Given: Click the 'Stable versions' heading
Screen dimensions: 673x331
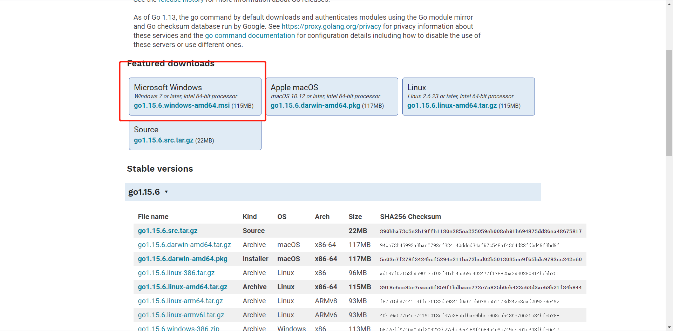Looking at the screenshot, I should tap(160, 169).
